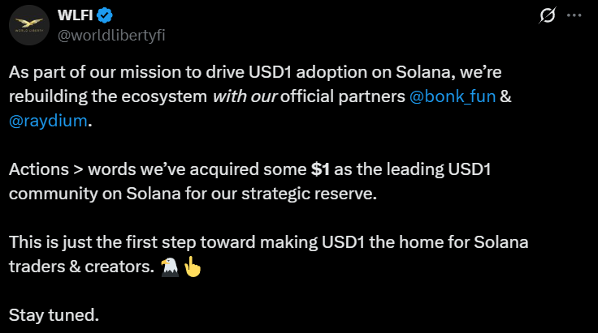The width and height of the screenshot is (598, 333).
Task: Click "As part of our mission" text
Action: [89, 72]
